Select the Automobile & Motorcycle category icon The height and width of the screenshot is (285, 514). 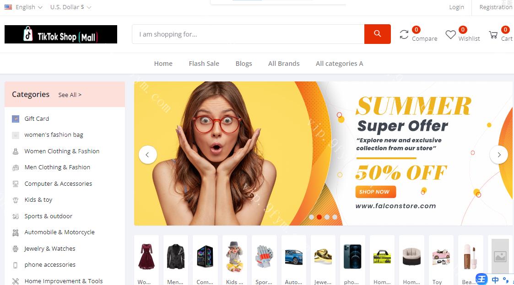pos(16,232)
